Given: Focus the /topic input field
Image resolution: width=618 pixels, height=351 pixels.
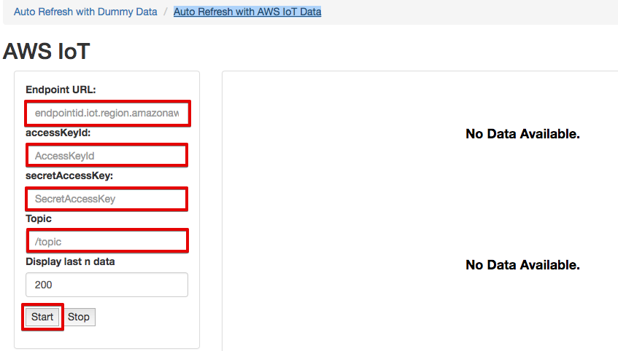Looking at the screenshot, I should (107, 241).
